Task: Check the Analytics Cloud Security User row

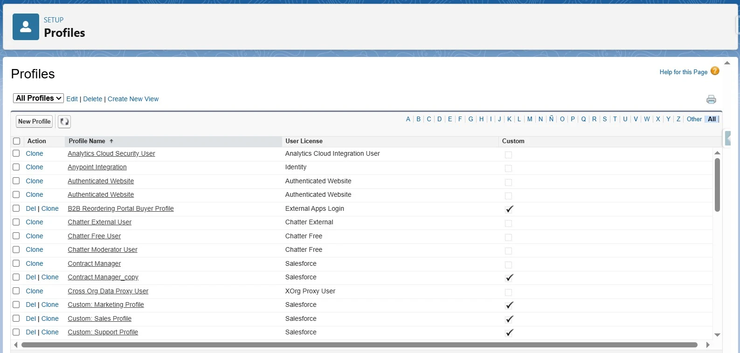Action: (16, 153)
